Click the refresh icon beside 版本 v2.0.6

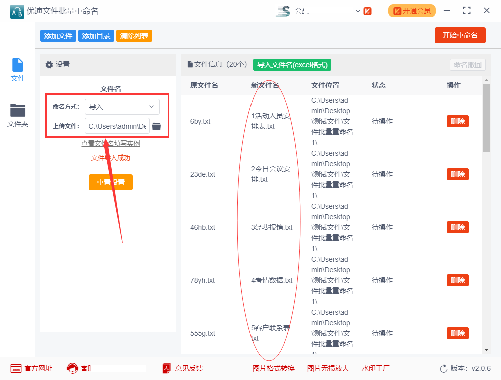[x=442, y=368]
